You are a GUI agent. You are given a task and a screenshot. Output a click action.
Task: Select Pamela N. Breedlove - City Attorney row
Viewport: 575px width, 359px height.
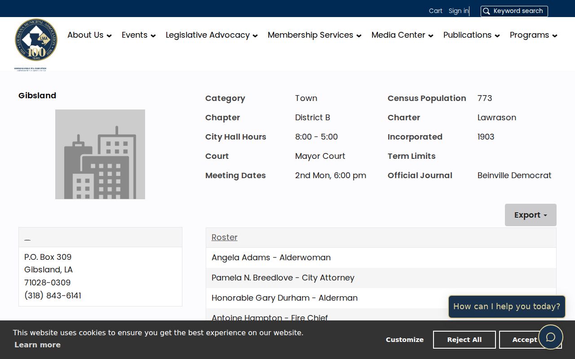(381, 278)
